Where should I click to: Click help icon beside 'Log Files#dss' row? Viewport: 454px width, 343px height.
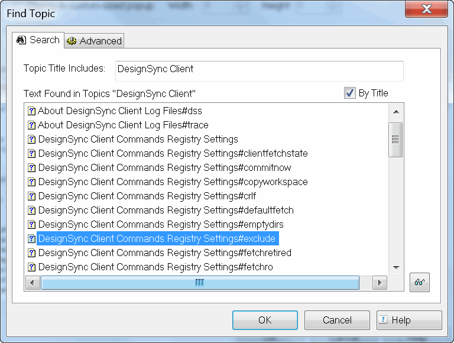click(31, 111)
